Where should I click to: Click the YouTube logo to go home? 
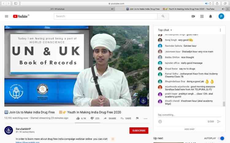(21, 16)
